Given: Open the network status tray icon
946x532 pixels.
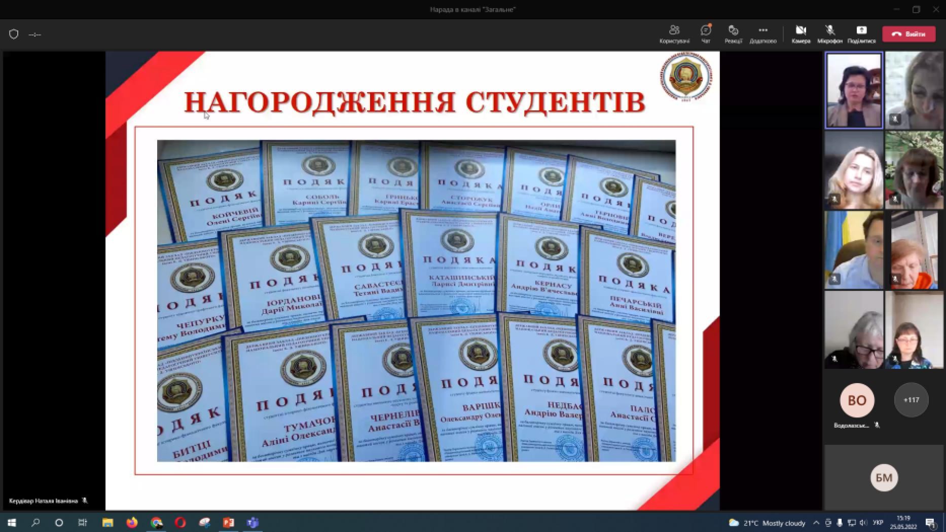Looking at the screenshot, I should (x=852, y=523).
